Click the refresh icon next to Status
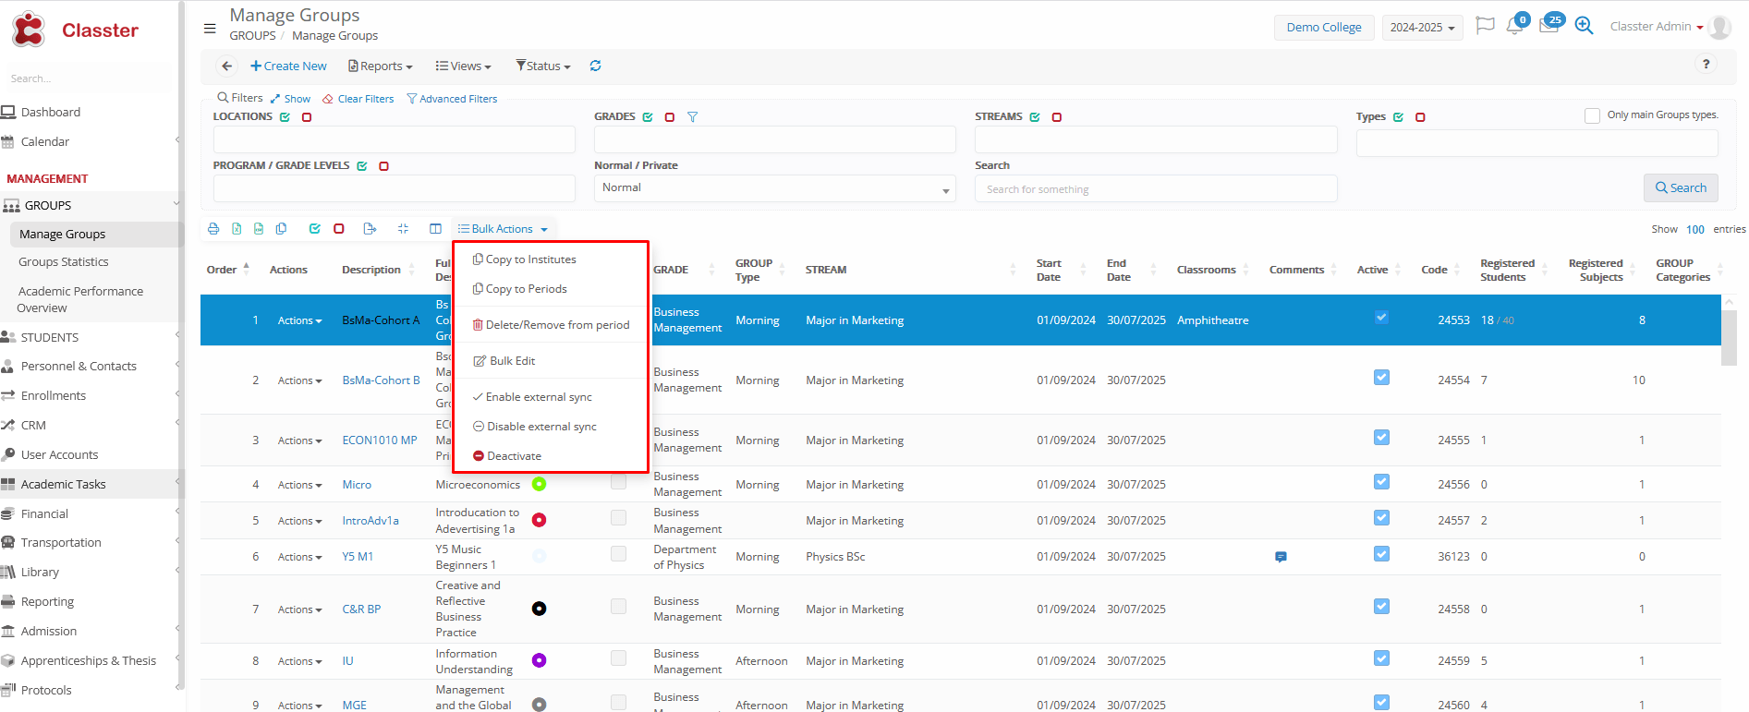Viewport: 1749px width, 712px height. click(596, 66)
